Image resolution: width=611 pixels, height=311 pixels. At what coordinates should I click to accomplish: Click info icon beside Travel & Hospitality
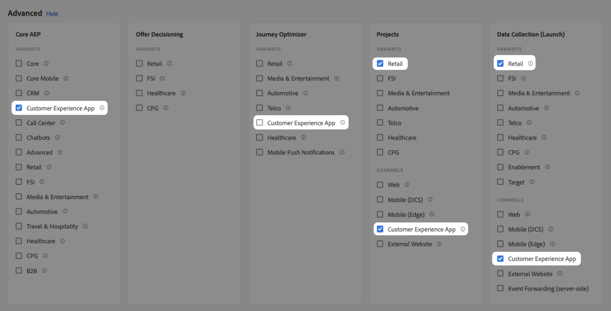(x=85, y=226)
